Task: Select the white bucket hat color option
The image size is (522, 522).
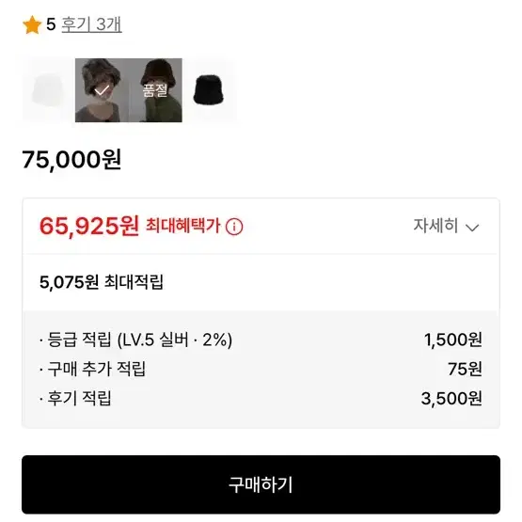Action: (48, 90)
